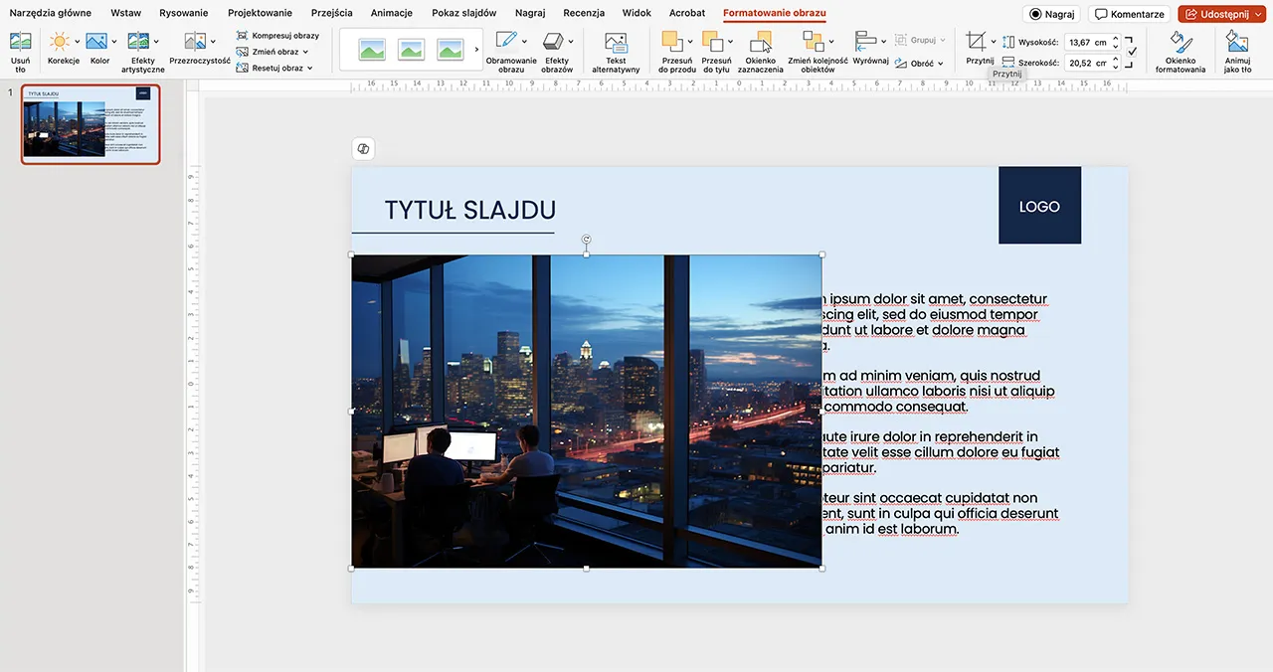Click the Kompresuj obrazy icon

pos(243,36)
